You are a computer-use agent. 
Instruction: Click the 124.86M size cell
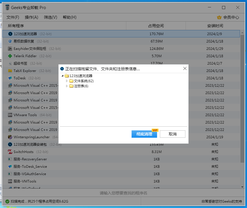pyautogui.click(x=157, y=49)
